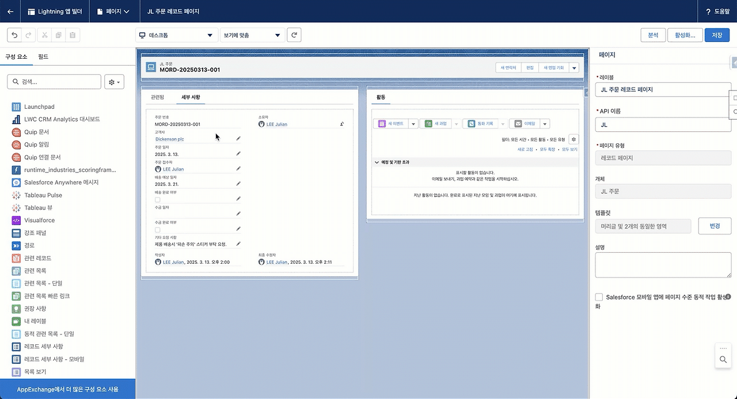Click the 새 연락처 button
Image resolution: width=737 pixels, height=399 pixels.
click(x=508, y=67)
